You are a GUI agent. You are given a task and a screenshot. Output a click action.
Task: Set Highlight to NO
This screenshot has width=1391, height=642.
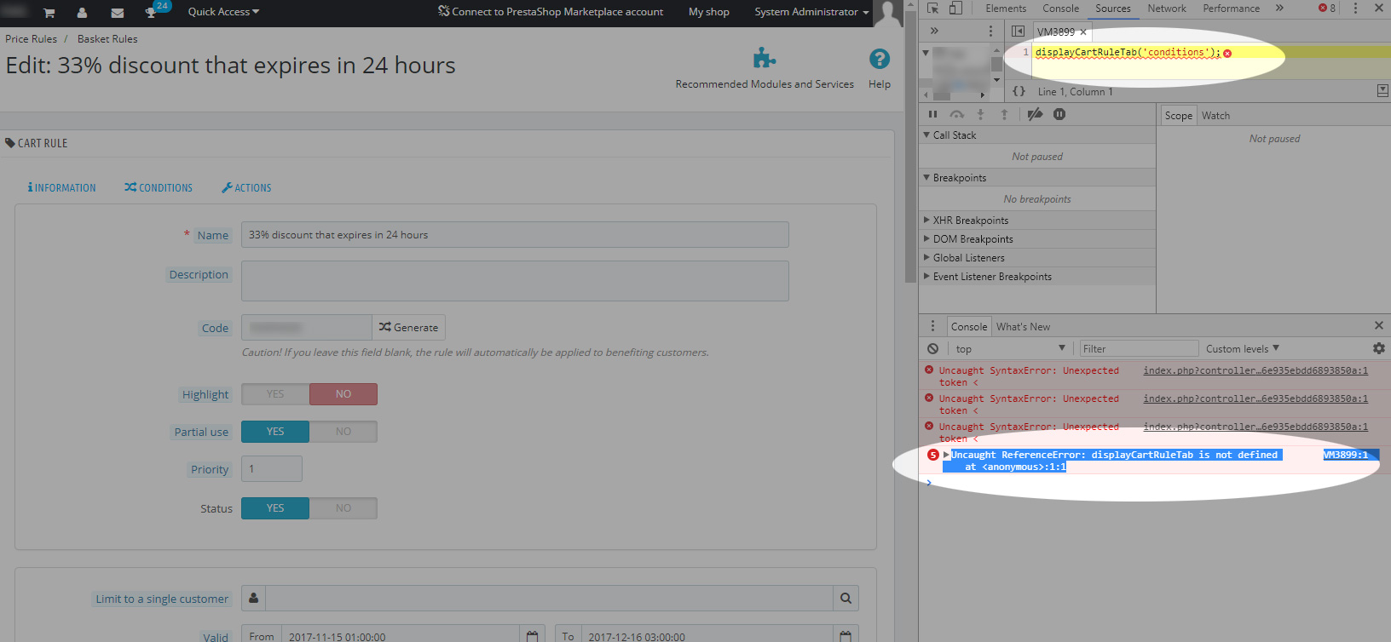343,394
